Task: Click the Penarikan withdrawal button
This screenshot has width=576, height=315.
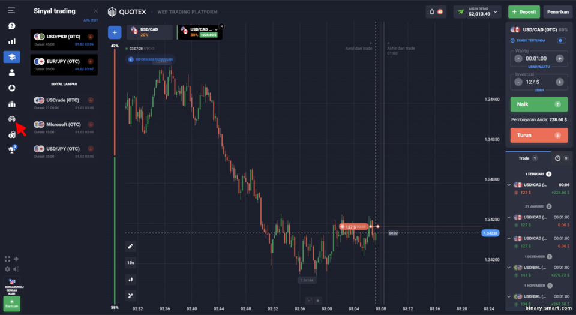Action: pyautogui.click(x=557, y=12)
